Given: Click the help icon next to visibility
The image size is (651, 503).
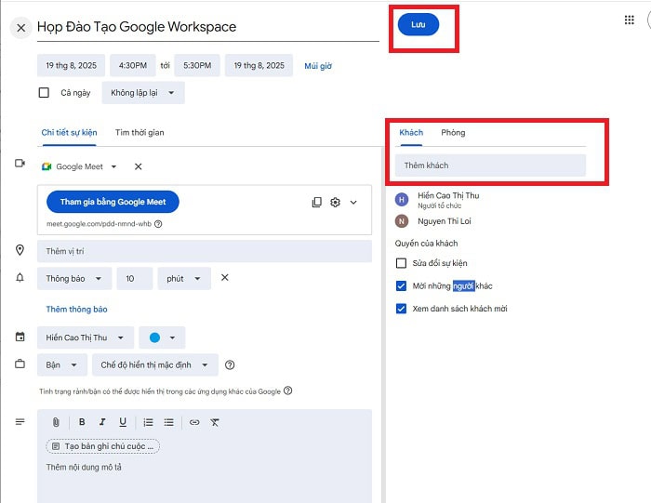Looking at the screenshot, I should 230,364.
